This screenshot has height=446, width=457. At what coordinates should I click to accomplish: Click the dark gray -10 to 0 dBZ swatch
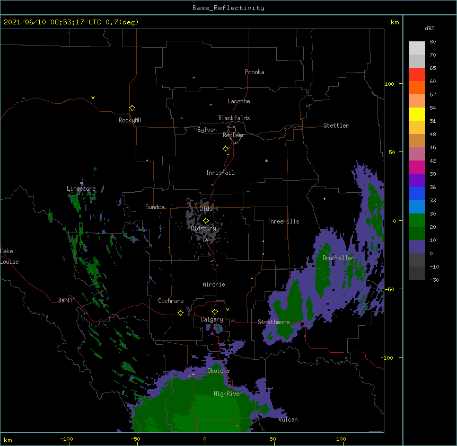(417, 260)
